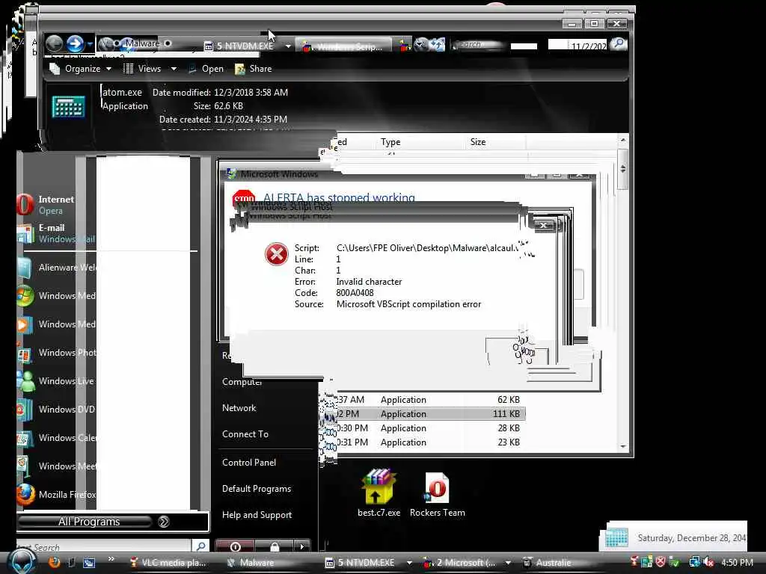The height and width of the screenshot is (574, 766).
Task: Sort files by the Size column header
Action: [x=478, y=142]
